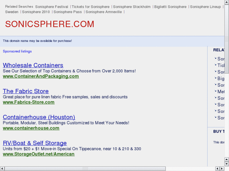Image resolution: width=229 pixels, height=171 pixels.
Task: Open the Sonisphere Pass link
Action: [x=68, y=12]
